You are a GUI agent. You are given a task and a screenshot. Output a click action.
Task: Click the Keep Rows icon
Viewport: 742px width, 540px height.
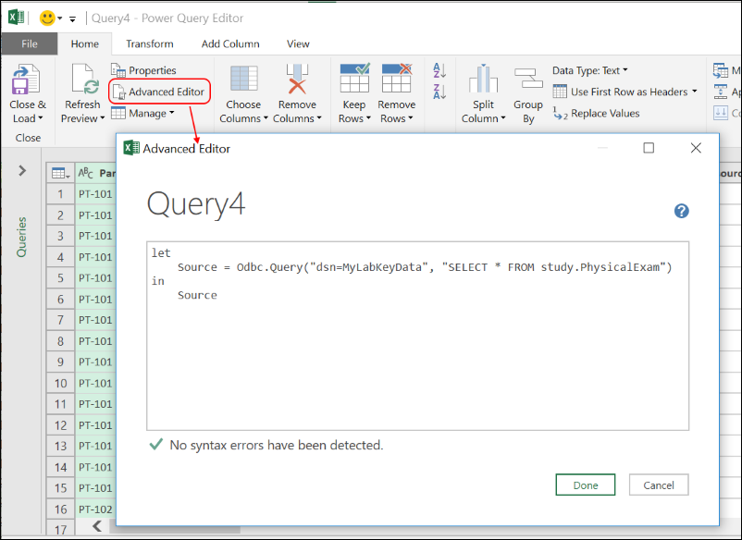(354, 80)
